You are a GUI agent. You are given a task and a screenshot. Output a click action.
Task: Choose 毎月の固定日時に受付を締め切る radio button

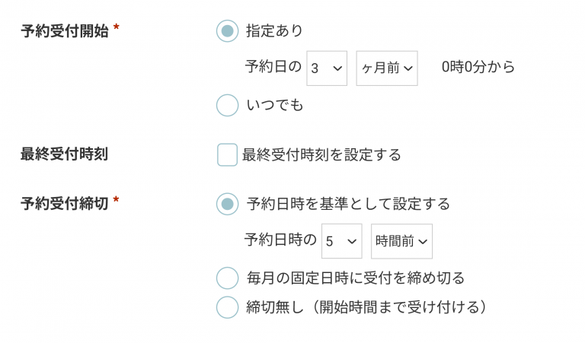227,278
